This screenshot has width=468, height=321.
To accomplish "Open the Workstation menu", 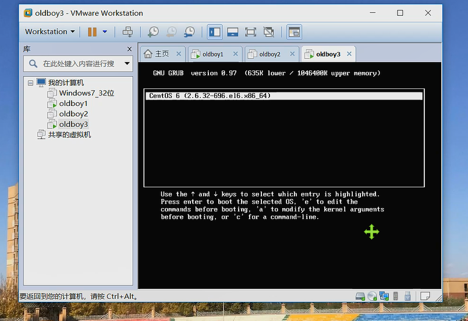I will tap(50, 31).
